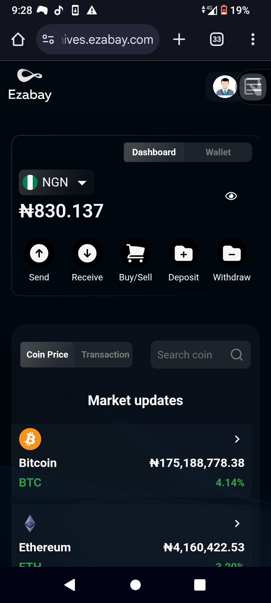The width and height of the screenshot is (271, 603).
Task: Select the Dashboard tab
Action: click(154, 152)
